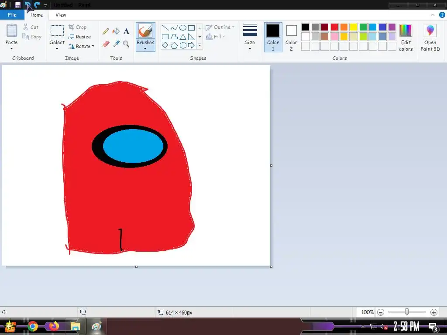This screenshot has height=335, width=447.
Task: Select the Text tool
Action: pos(126,31)
